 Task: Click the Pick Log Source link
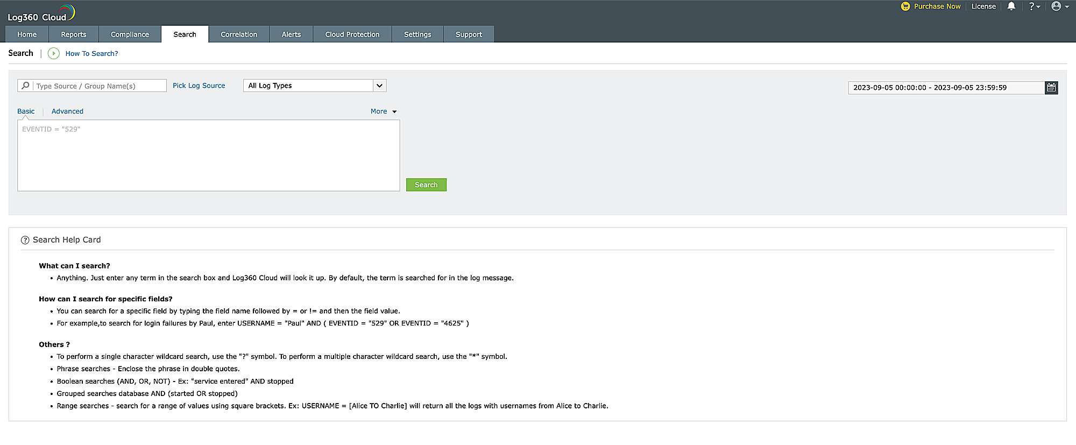[199, 86]
